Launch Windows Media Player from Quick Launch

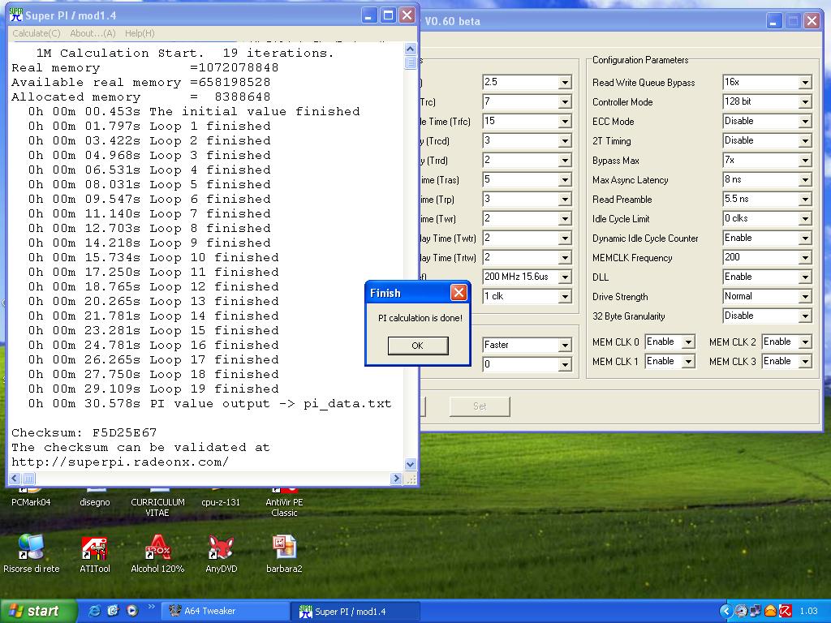[132, 611]
